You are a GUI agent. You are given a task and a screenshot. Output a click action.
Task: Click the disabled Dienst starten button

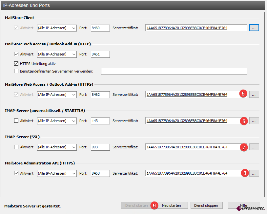(136, 205)
